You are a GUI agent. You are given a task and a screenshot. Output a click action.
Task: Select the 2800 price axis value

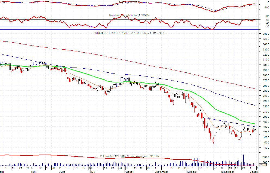[266, 75]
